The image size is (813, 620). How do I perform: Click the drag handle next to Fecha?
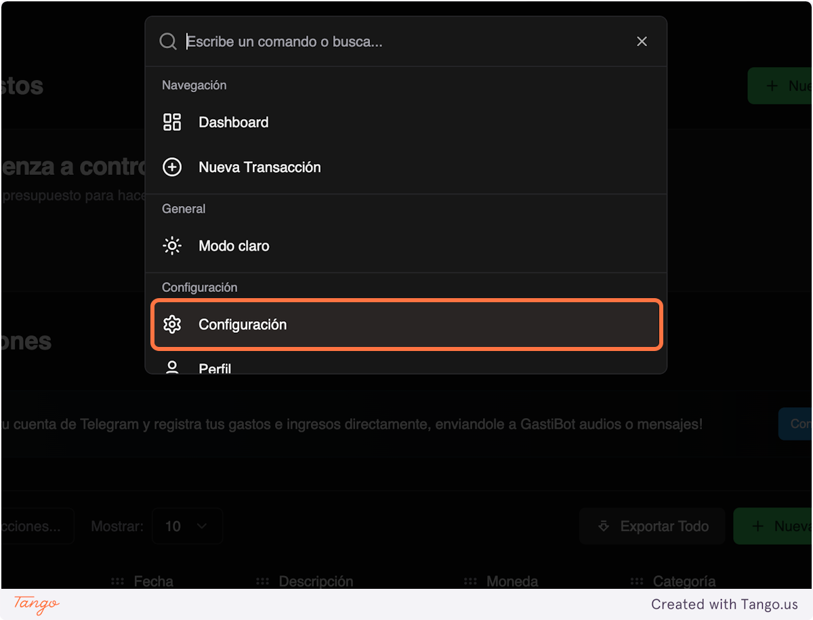[118, 581]
